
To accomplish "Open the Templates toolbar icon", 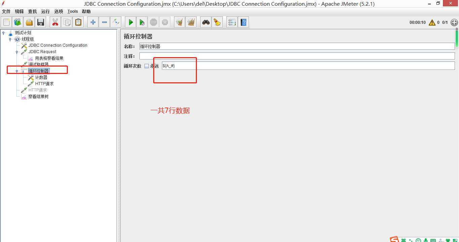I will click(18, 23).
